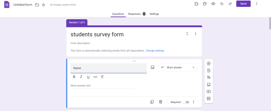Apply italic formatting to question
The height and width of the screenshot is (111, 271).
pos(81,77)
